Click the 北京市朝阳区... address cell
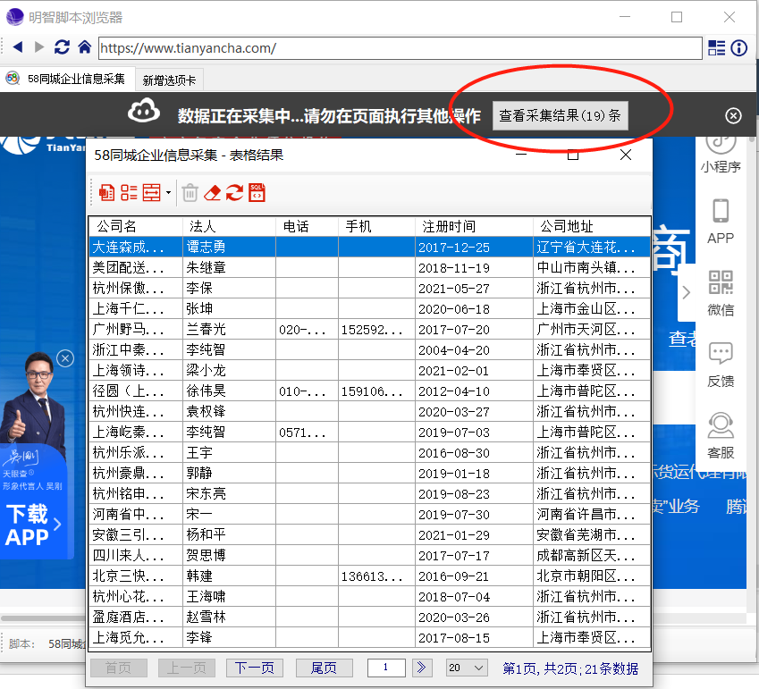The image size is (759, 689). (592, 576)
